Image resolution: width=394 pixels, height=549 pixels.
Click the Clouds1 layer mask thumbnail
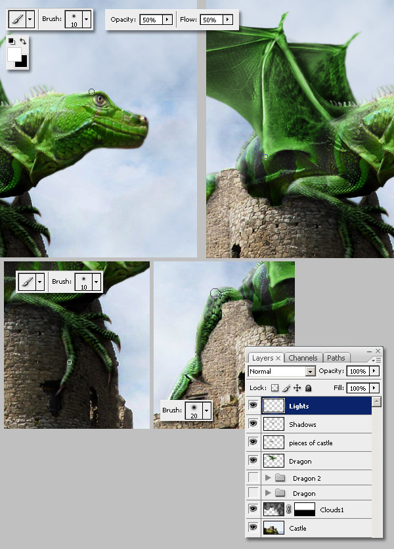click(x=304, y=510)
